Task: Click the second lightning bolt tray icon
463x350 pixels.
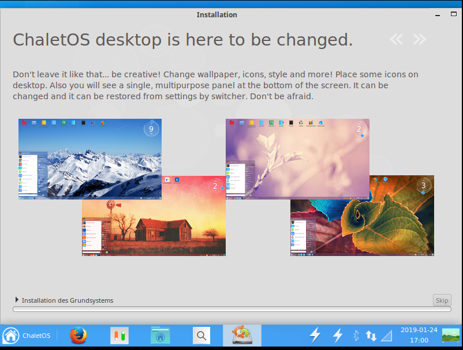Action: pyautogui.click(x=338, y=335)
